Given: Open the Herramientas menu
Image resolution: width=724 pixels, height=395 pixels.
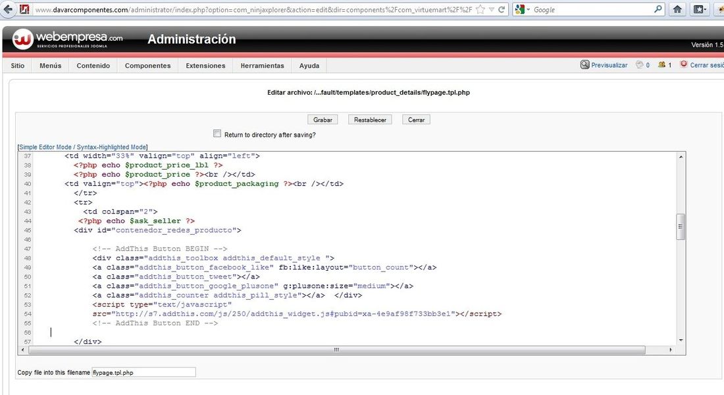Looking at the screenshot, I should point(262,66).
